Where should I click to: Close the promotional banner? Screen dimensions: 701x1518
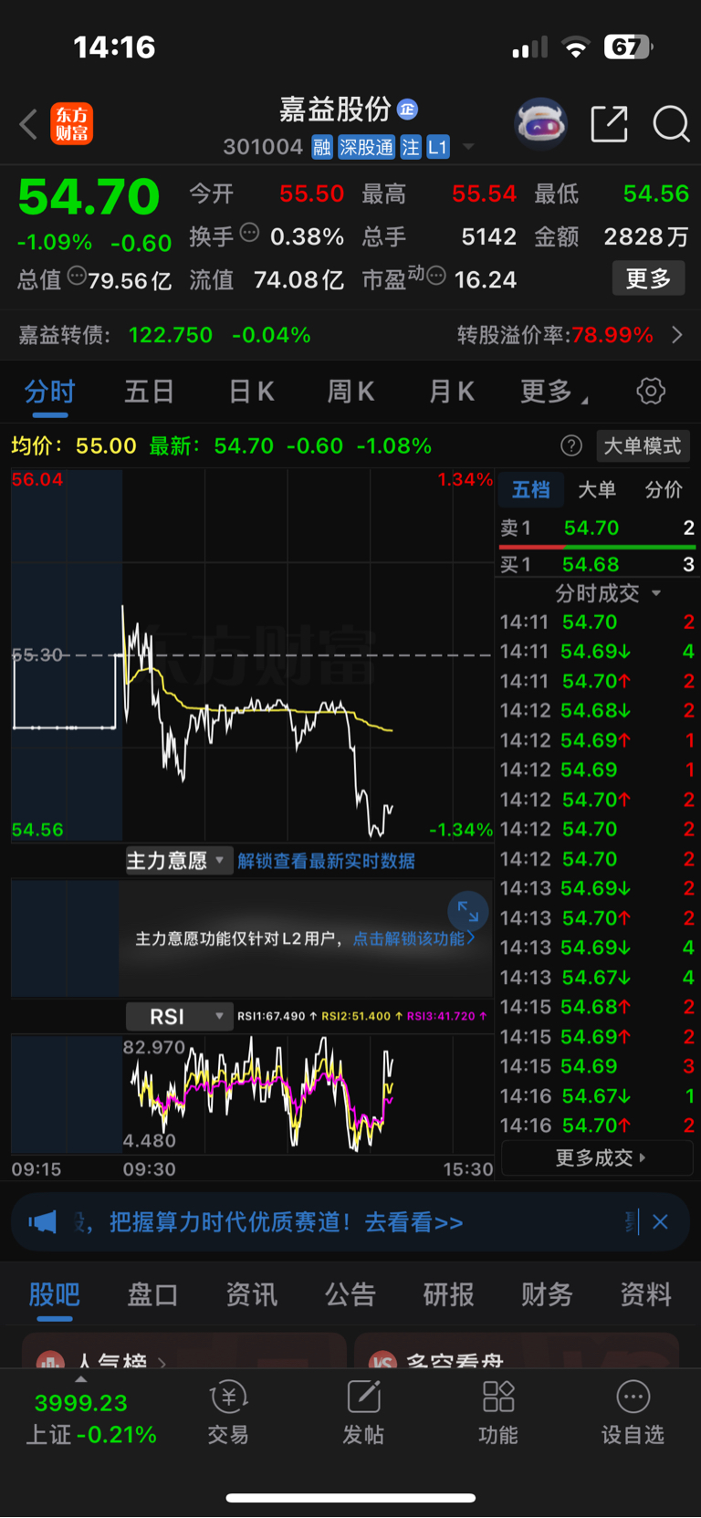click(x=660, y=1221)
